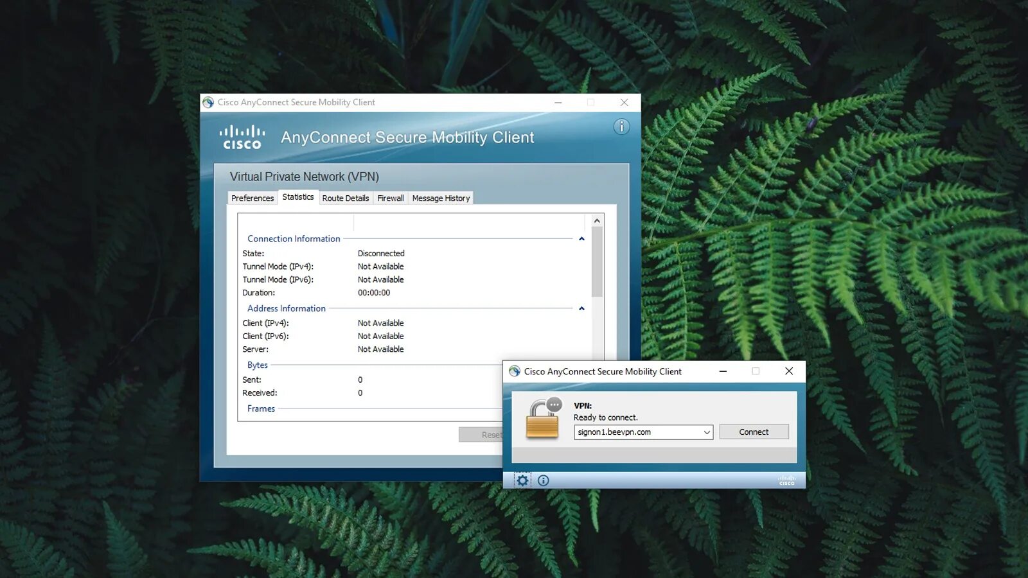Image resolution: width=1028 pixels, height=578 pixels.
Task: Click the 'Received:' bytes label
Action: coord(260,393)
